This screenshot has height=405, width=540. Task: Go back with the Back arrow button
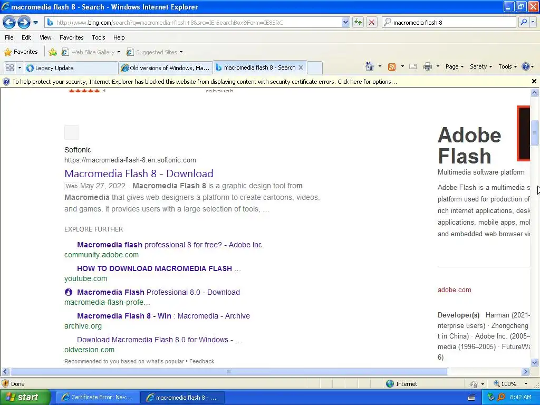9,22
